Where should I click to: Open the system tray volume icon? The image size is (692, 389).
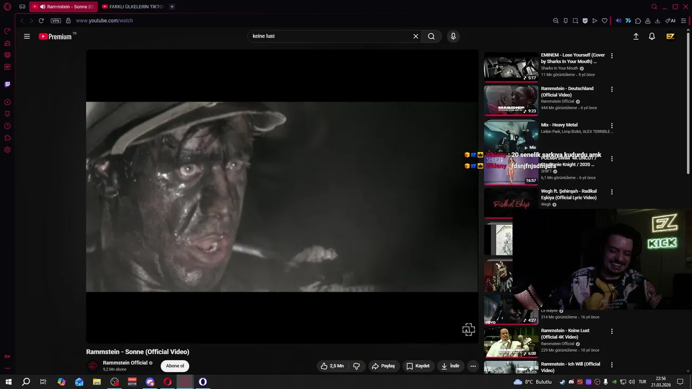click(x=631, y=382)
